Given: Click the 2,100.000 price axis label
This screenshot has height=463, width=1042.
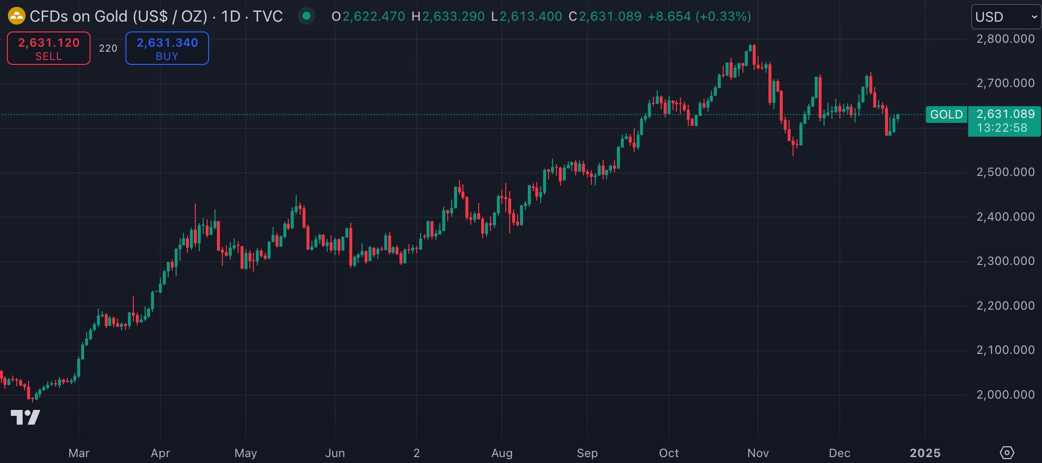Looking at the screenshot, I should click(1006, 350).
